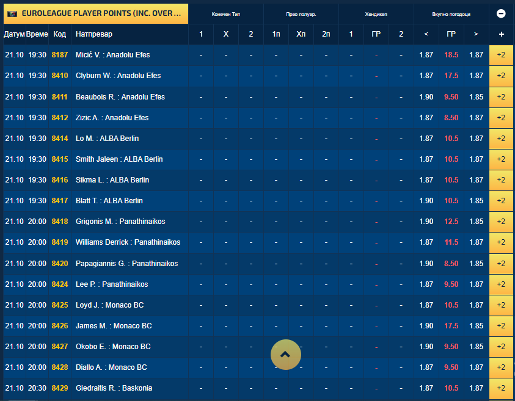
Task: Open +2 markets for Blatt T.
Action: 501,200
